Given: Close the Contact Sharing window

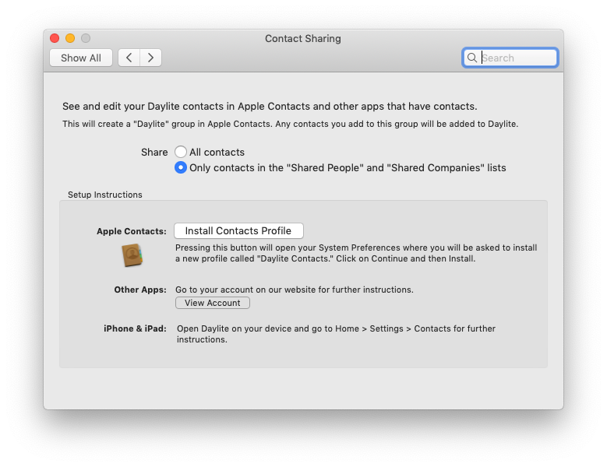Looking at the screenshot, I should point(55,38).
